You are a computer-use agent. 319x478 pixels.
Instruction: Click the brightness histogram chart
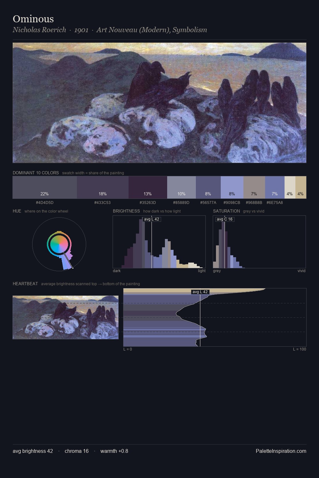159,242
